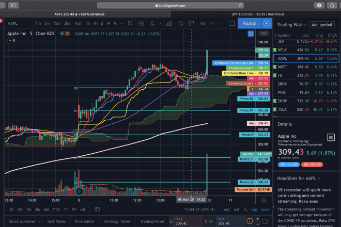Image resolution: width=341 pixels, height=227 pixels.
Task: Open the Pine Editor tab
Action: click(x=85, y=221)
